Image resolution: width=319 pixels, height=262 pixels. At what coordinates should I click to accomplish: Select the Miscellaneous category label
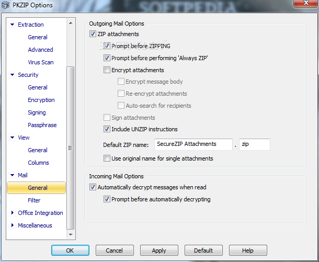[x=35, y=225]
